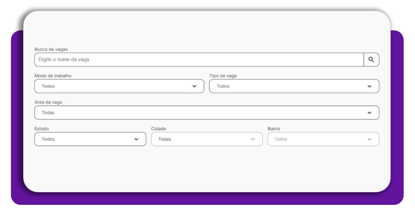This screenshot has height=217, width=415.
Task: Click the 'Cidade' label text
Action: click(x=158, y=129)
